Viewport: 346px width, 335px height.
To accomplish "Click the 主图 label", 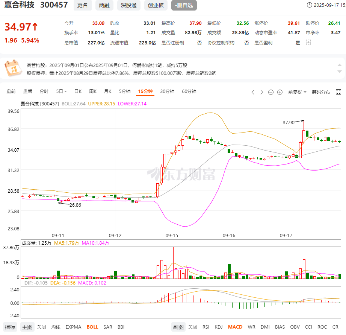I will (27, 327).
